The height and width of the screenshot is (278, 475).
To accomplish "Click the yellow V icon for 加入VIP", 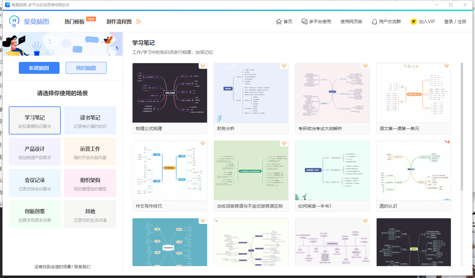I will pyautogui.click(x=414, y=22).
